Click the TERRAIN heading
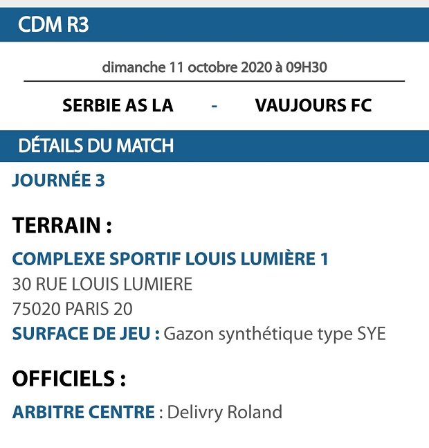 coord(62,226)
